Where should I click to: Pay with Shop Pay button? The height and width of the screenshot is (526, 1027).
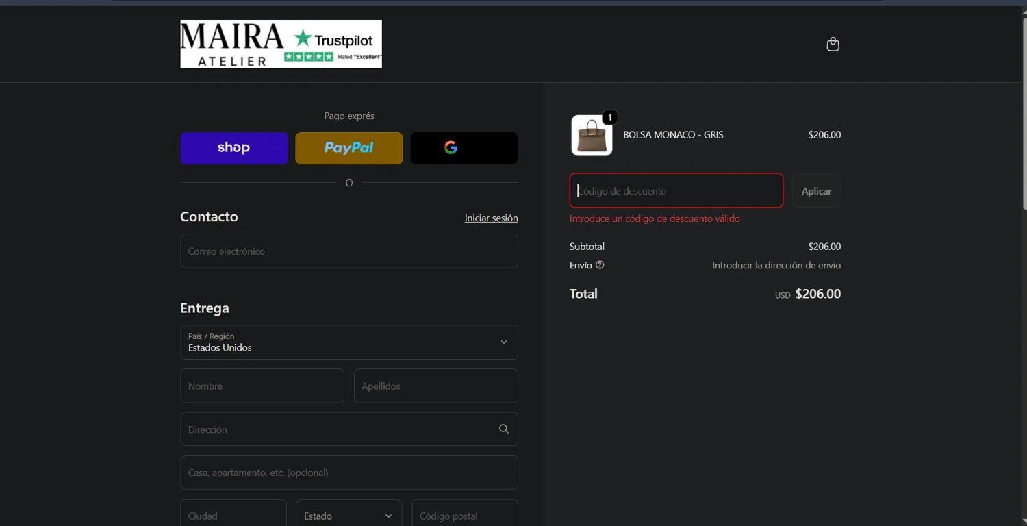pos(234,148)
